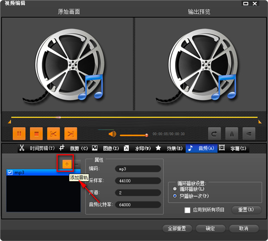
Task: Click the orange plus Add Audio Track button
Action: 66,164
